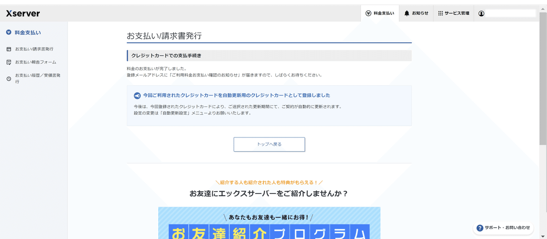The image size is (547, 239).
Task: Open お知らせ notifications menu
Action: point(416,13)
